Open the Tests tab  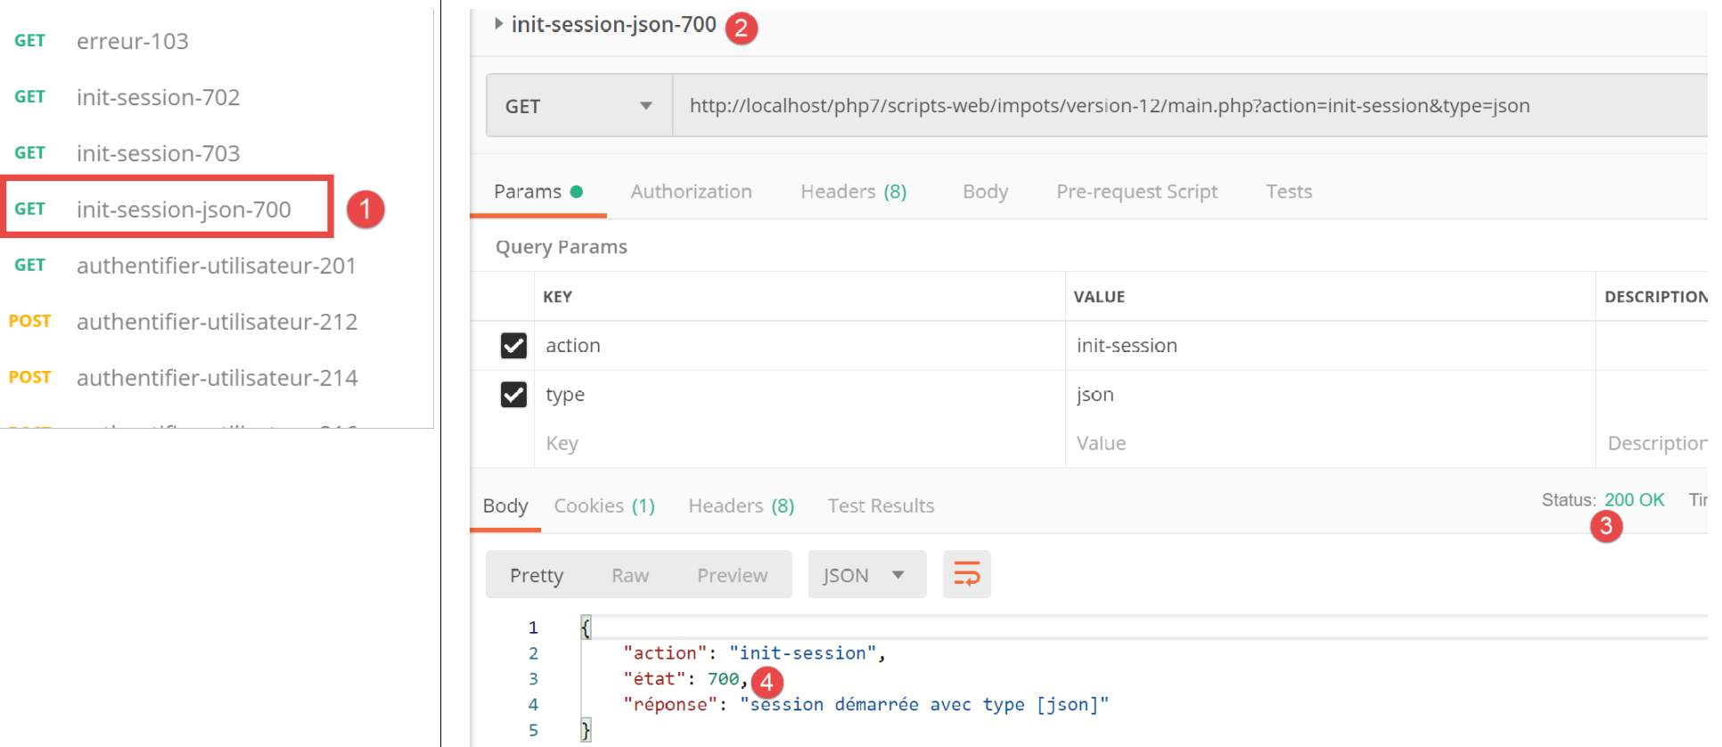1289,192
